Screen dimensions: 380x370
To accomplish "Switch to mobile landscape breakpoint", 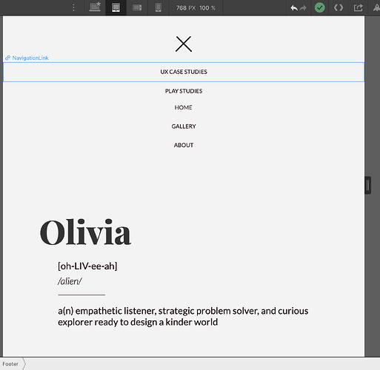I will pos(137,7).
